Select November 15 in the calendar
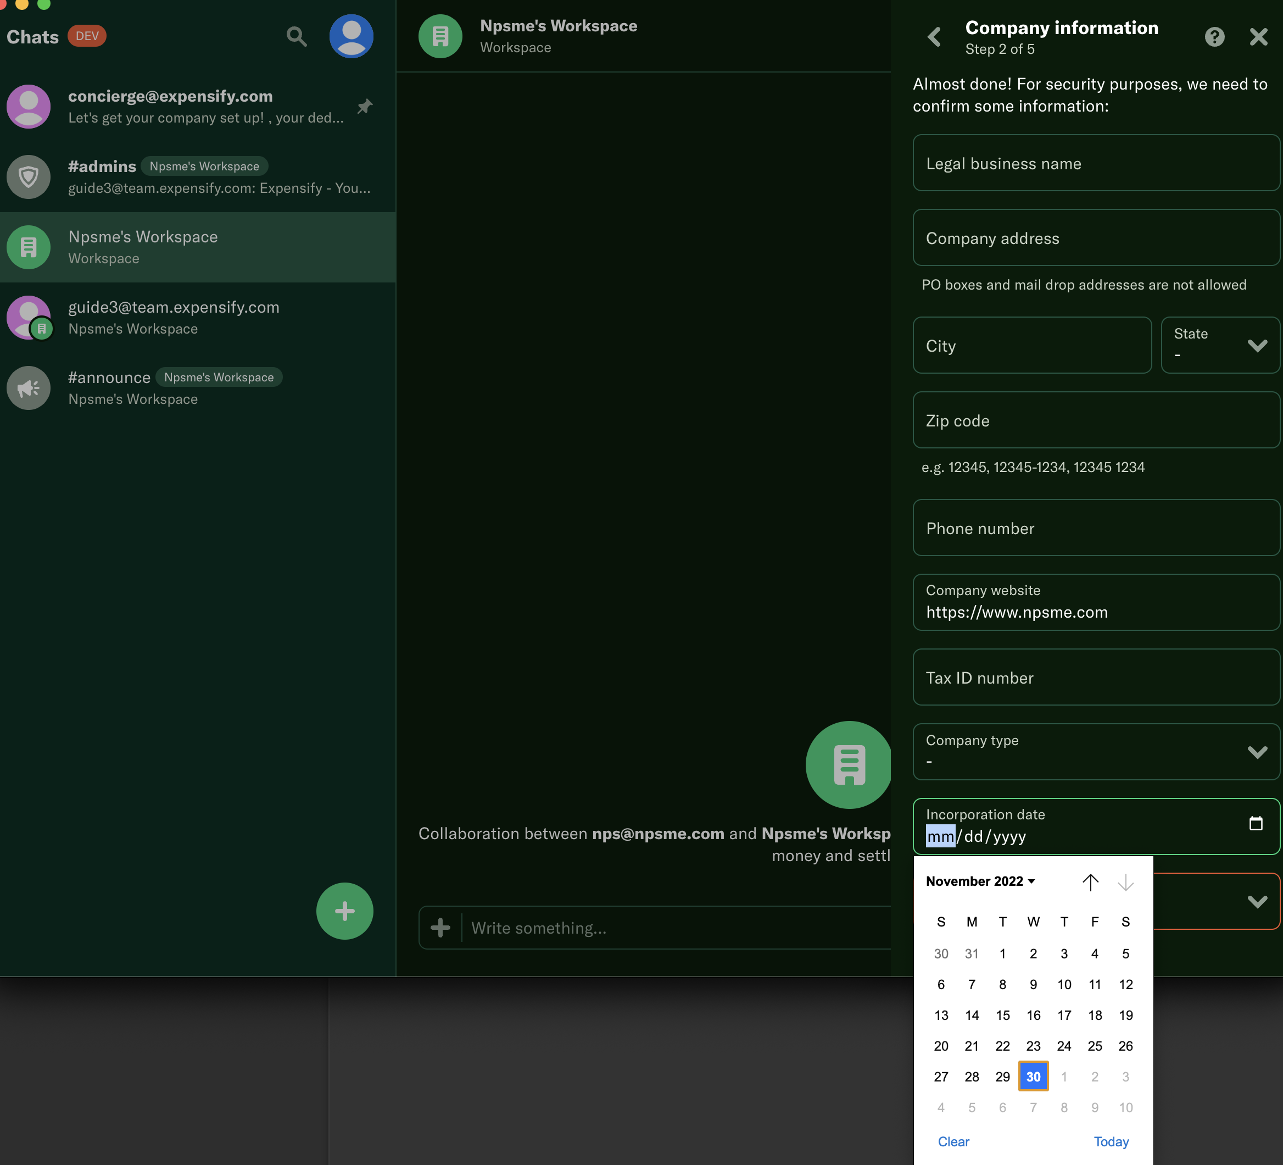The height and width of the screenshot is (1165, 1283). (x=1002, y=1015)
